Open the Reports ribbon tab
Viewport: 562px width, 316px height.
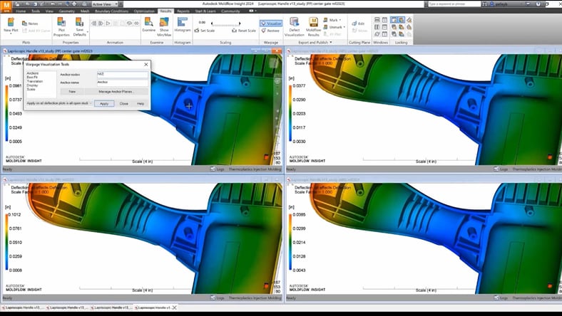click(183, 11)
